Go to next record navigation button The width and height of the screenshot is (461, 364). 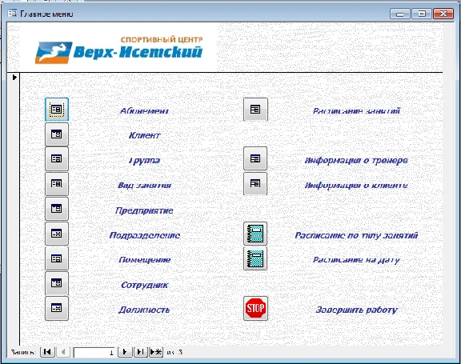(125, 352)
